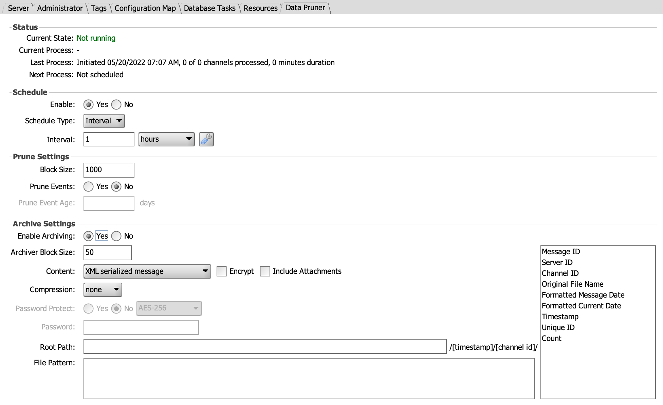This screenshot has height=405, width=663.
Task: Switch to the Configuration Map tab
Action: click(145, 8)
